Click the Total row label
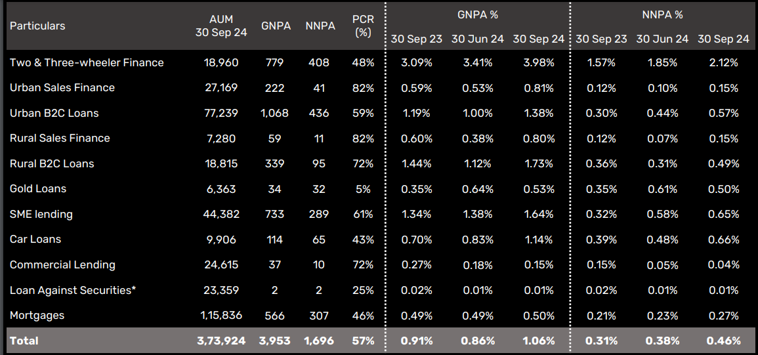This screenshot has width=758, height=355. click(24, 341)
